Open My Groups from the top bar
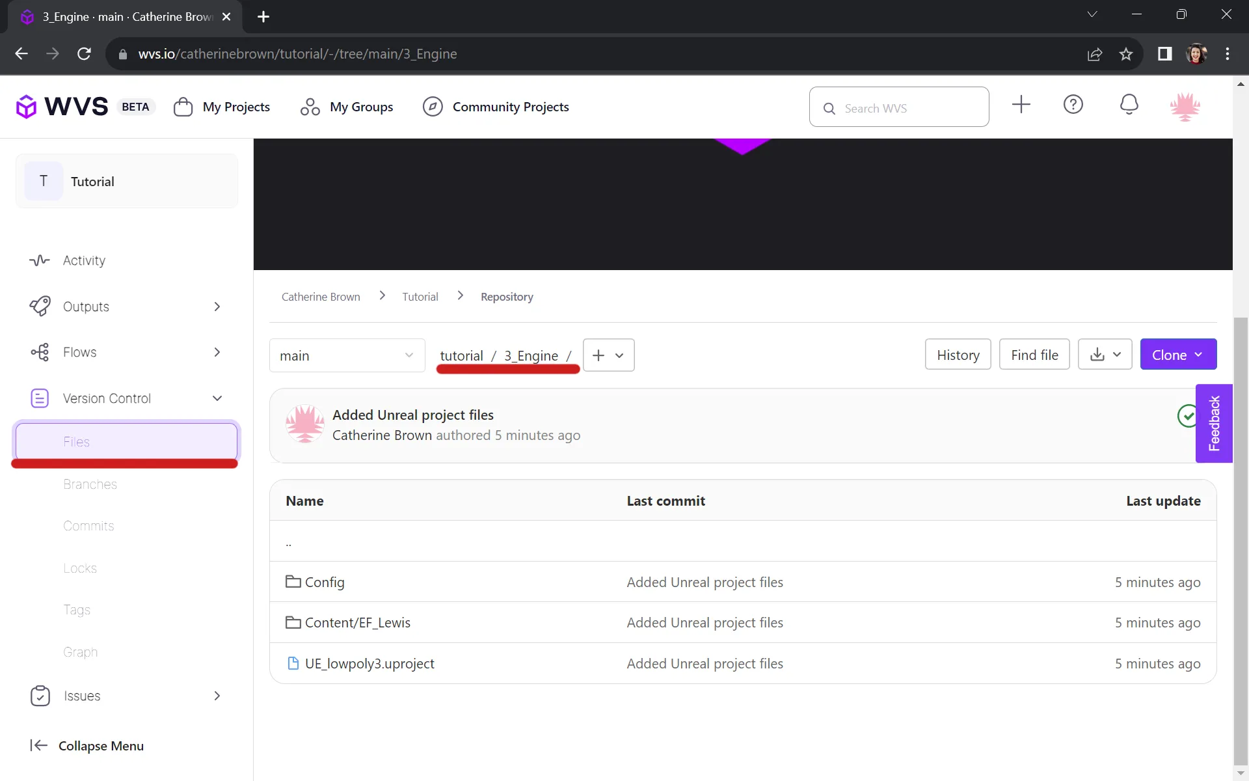The width and height of the screenshot is (1249, 781). click(x=346, y=107)
